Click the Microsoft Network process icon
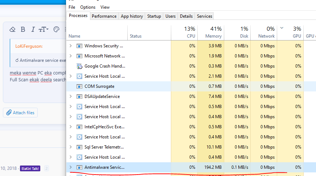 click(x=79, y=56)
